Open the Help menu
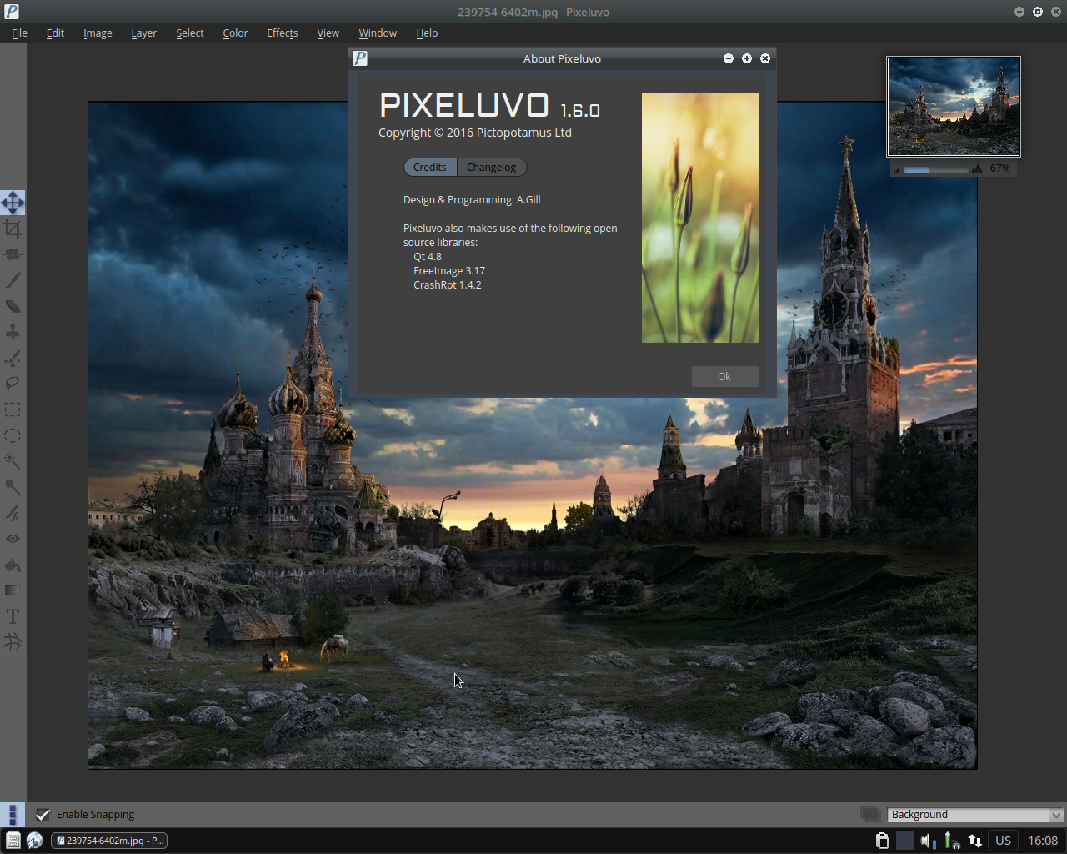This screenshot has width=1067, height=854. point(427,33)
